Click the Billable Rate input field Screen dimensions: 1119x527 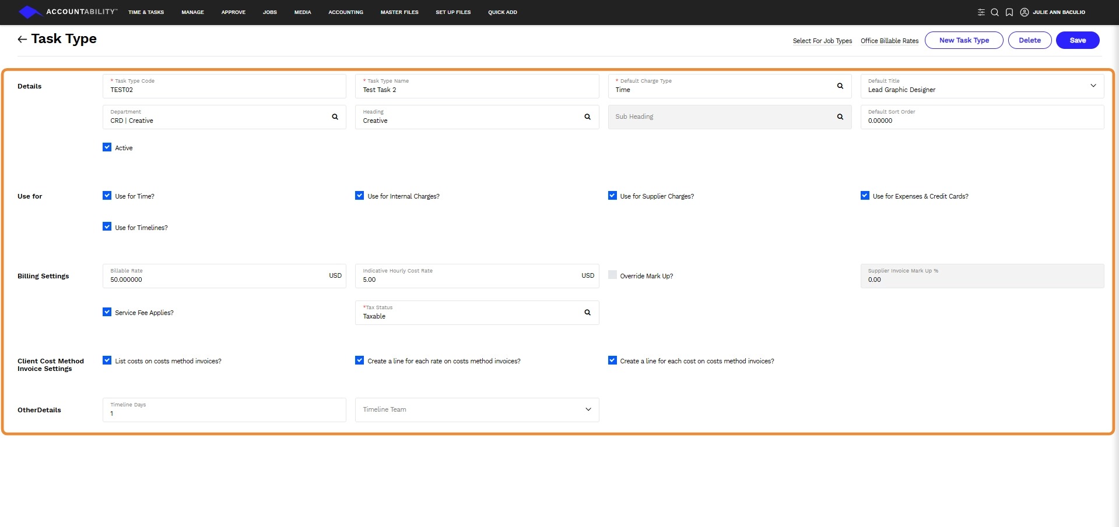(216, 280)
